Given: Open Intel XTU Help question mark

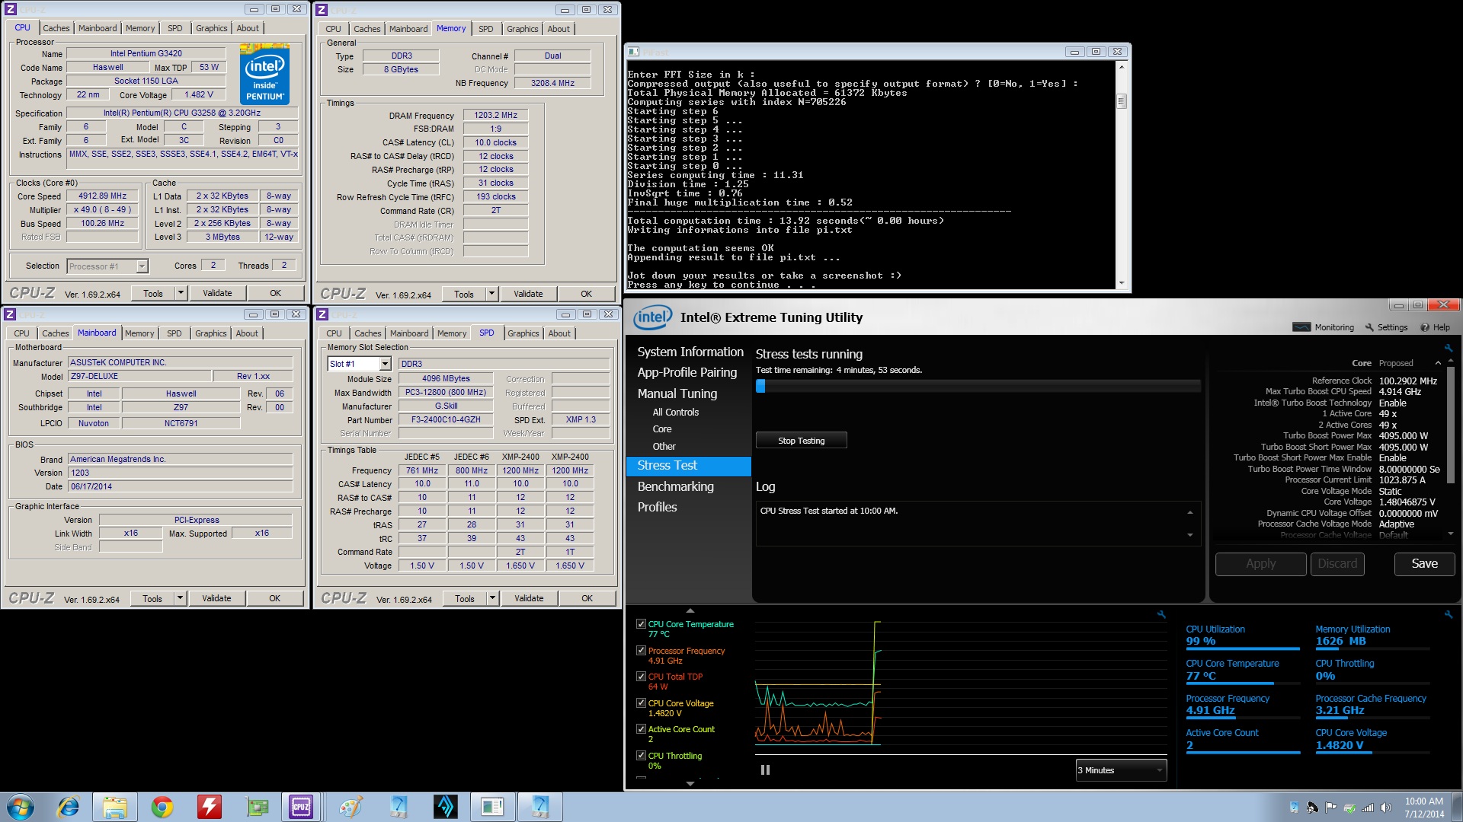Looking at the screenshot, I should click(x=1425, y=327).
